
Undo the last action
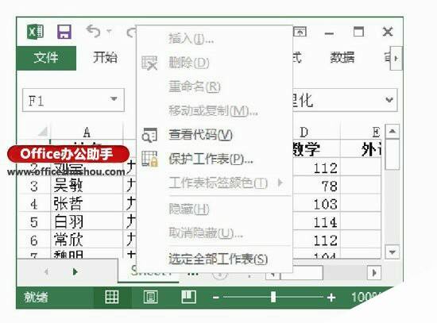(x=93, y=31)
